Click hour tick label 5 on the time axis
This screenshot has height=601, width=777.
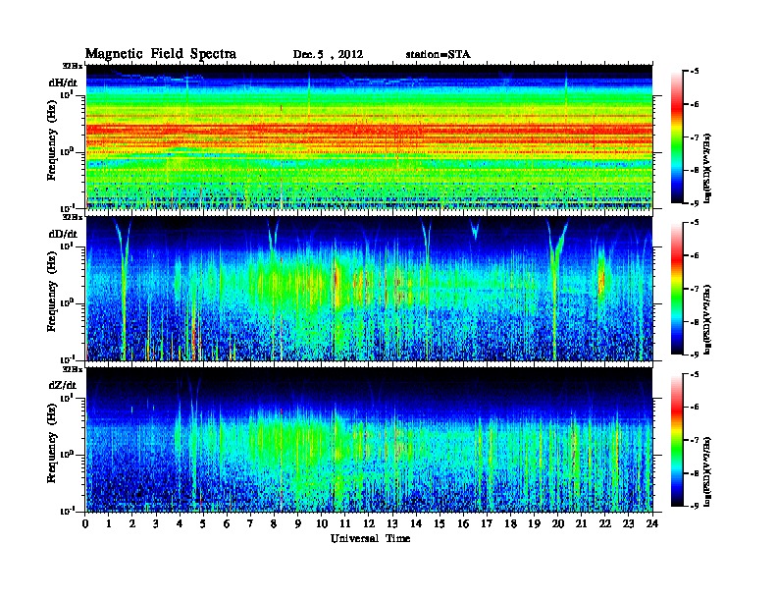tap(203, 523)
